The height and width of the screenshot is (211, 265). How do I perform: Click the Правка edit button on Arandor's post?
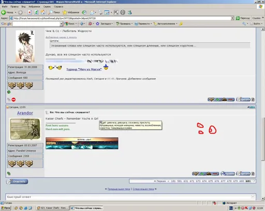pyautogui.click(x=228, y=174)
